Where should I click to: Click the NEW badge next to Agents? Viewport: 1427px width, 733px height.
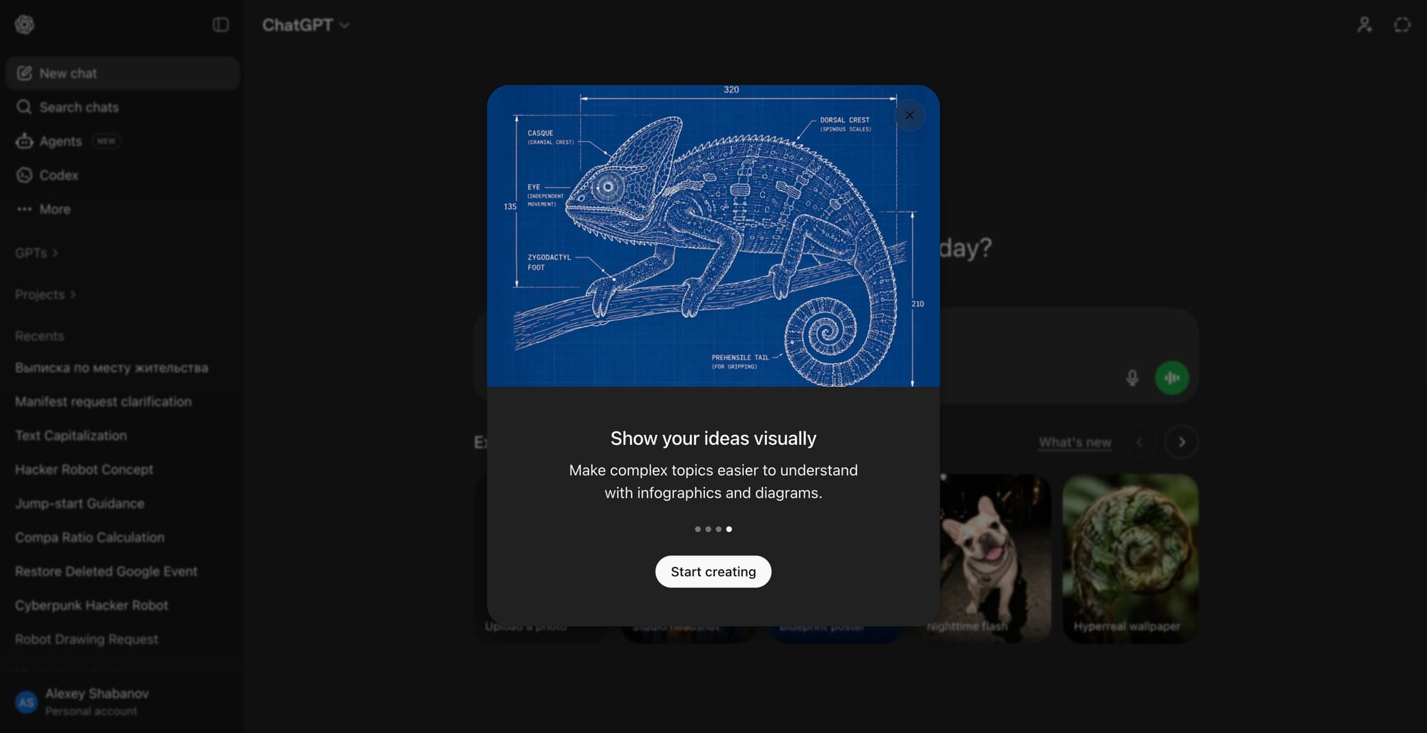click(x=106, y=141)
